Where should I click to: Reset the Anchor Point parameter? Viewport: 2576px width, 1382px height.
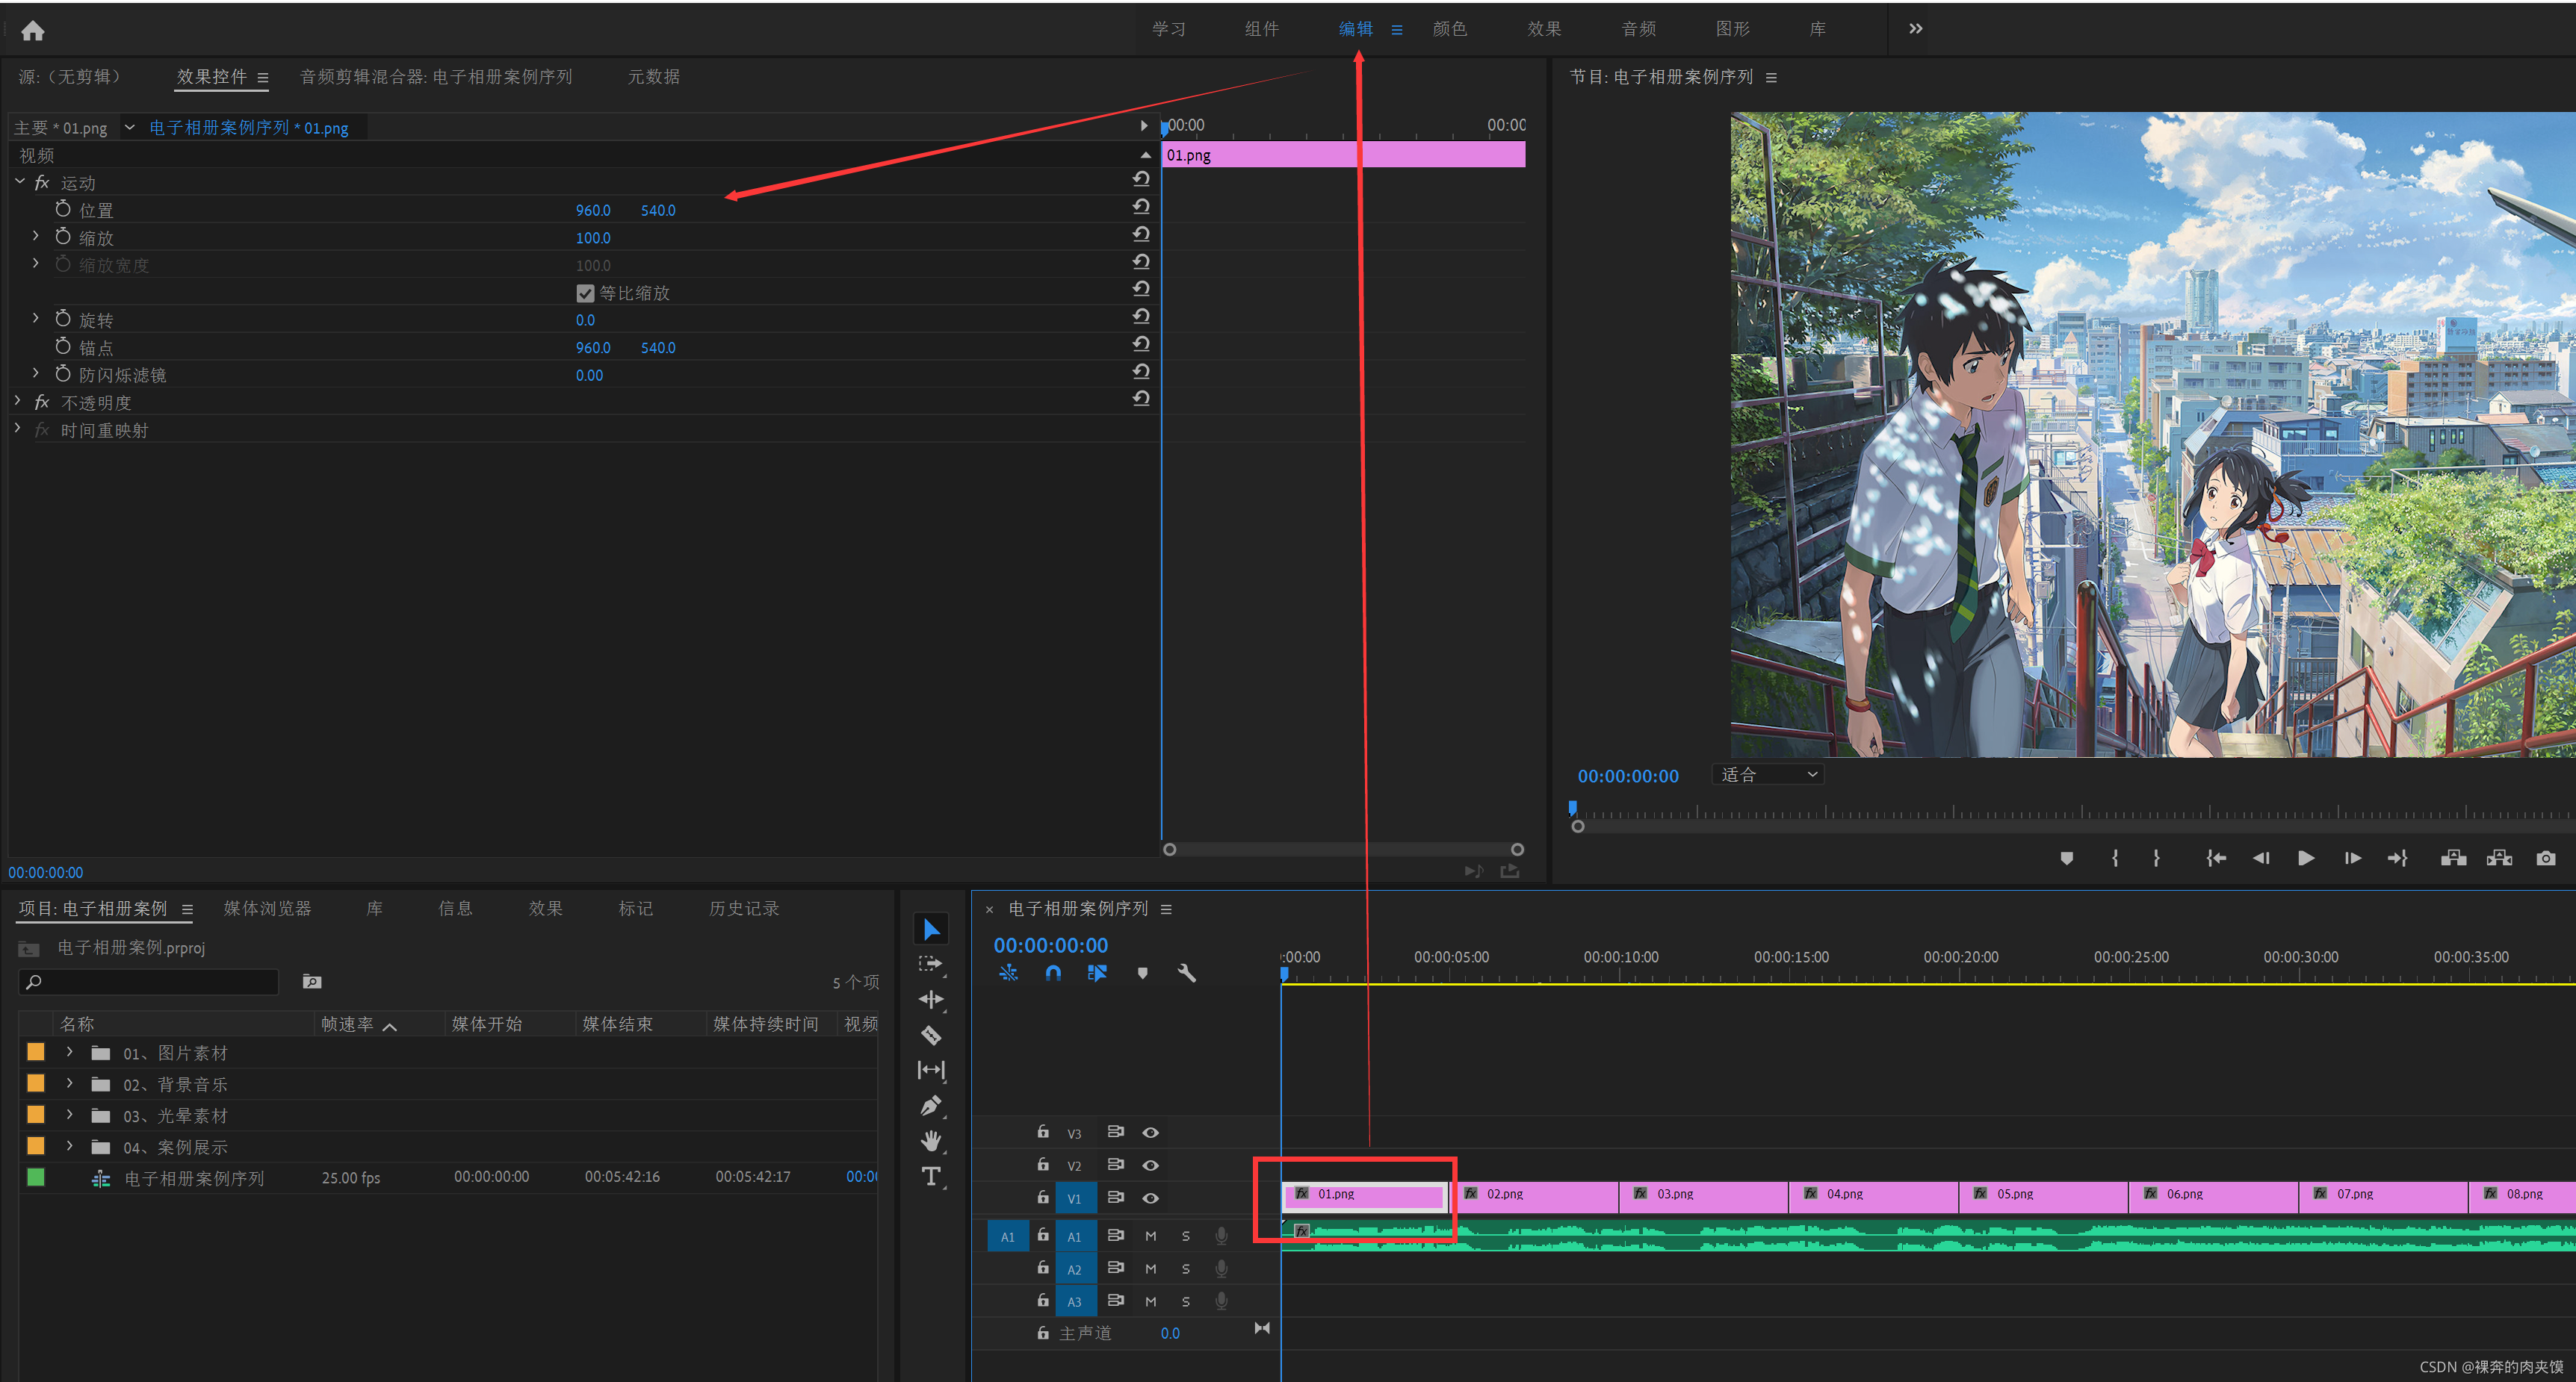(1141, 343)
